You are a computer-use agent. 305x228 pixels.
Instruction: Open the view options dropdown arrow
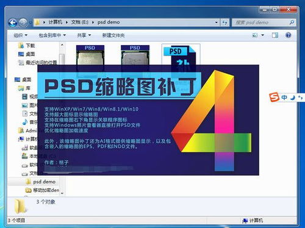[262, 35]
